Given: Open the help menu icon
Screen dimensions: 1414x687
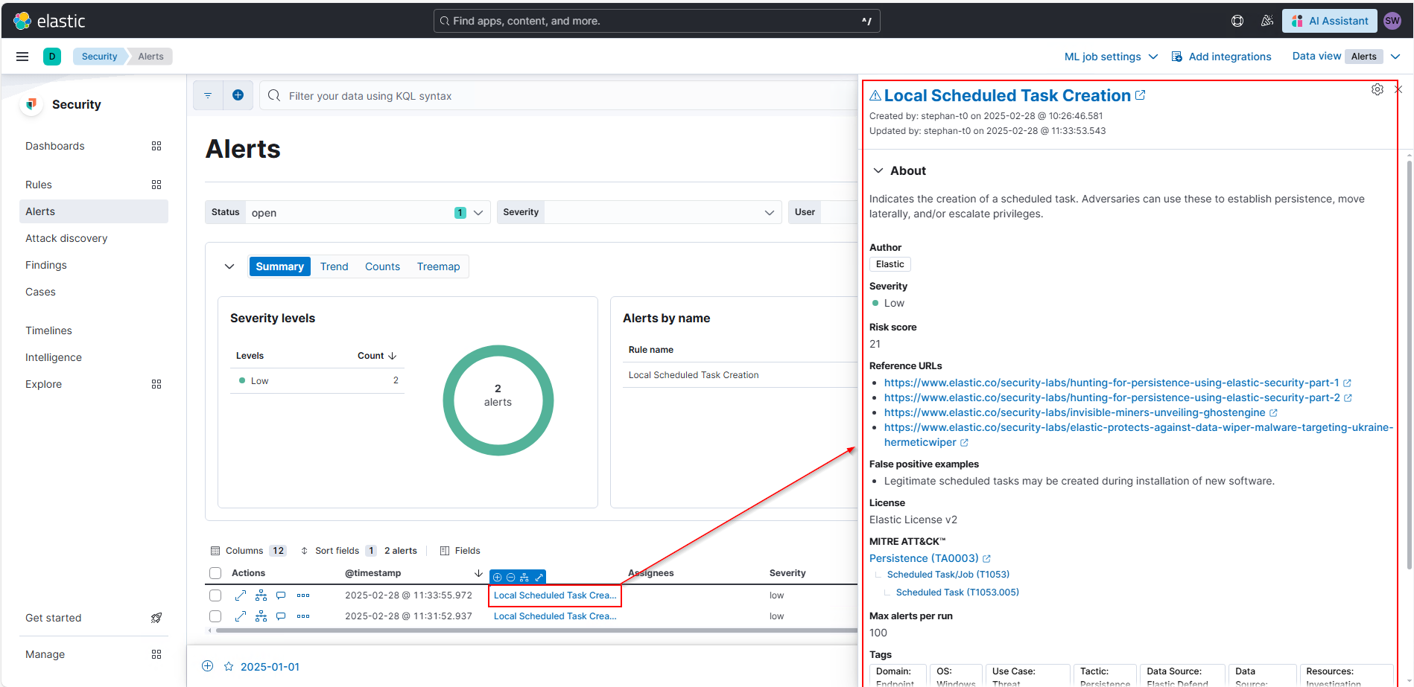Looking at the screenshot, I should 1237,21.
